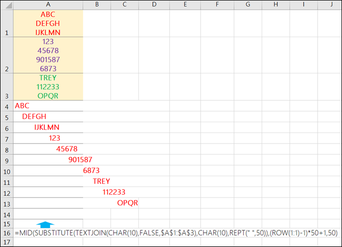Select row 1 header
This screenshot has width=342, height=247.
[7, 23]
